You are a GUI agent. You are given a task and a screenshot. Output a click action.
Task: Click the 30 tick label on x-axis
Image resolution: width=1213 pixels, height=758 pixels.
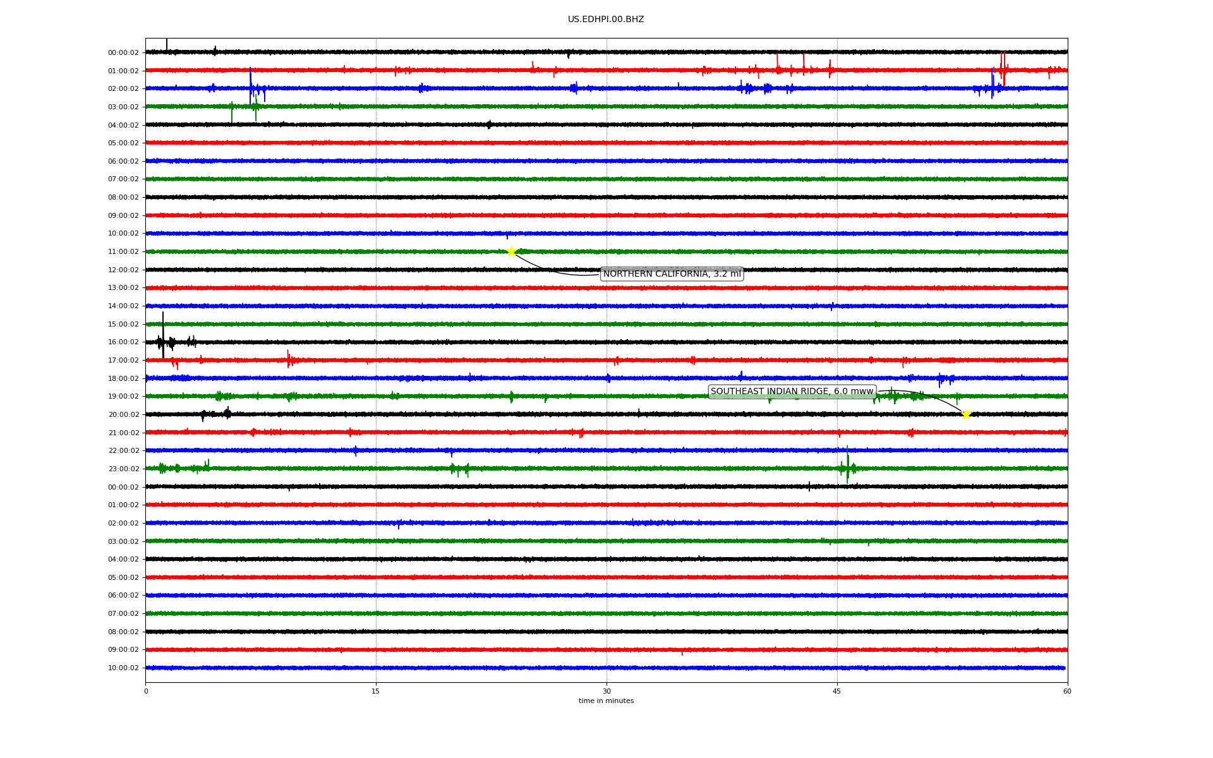(x=606, y=691)
